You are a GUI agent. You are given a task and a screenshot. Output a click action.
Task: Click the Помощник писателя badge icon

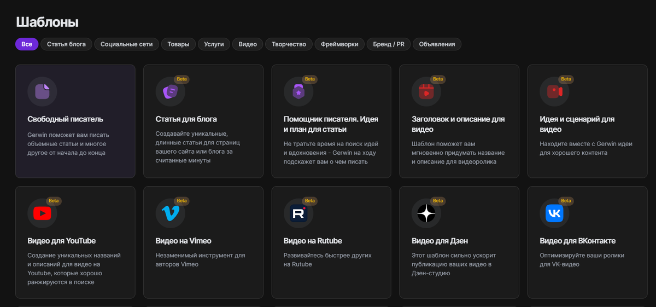(298, 91)
